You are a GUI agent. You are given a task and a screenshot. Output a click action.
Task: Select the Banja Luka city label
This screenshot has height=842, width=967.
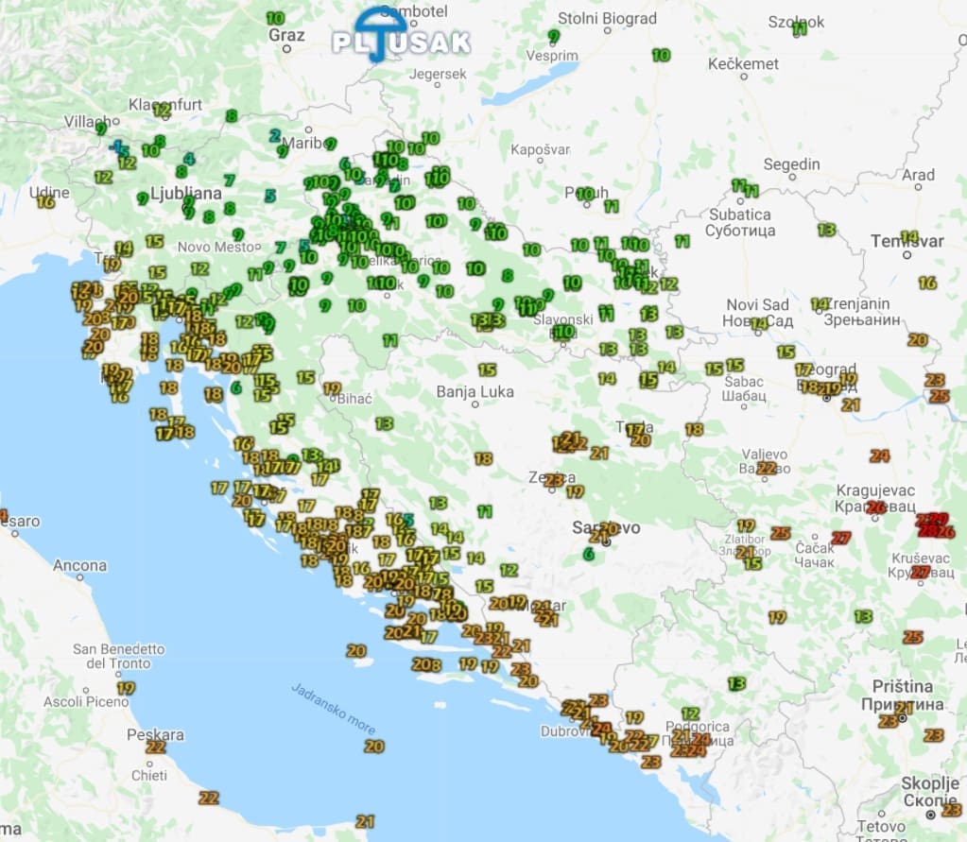[475, 391]
